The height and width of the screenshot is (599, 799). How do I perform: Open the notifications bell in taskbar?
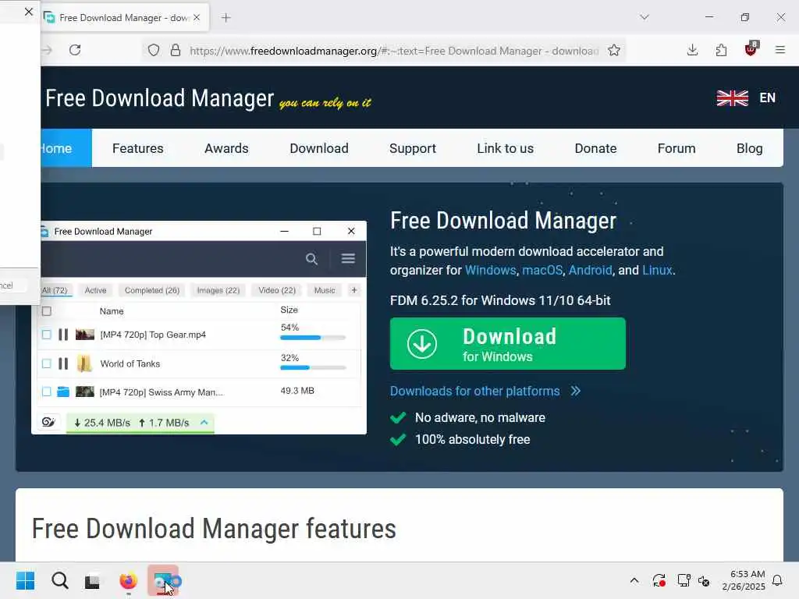pos(777,580)
